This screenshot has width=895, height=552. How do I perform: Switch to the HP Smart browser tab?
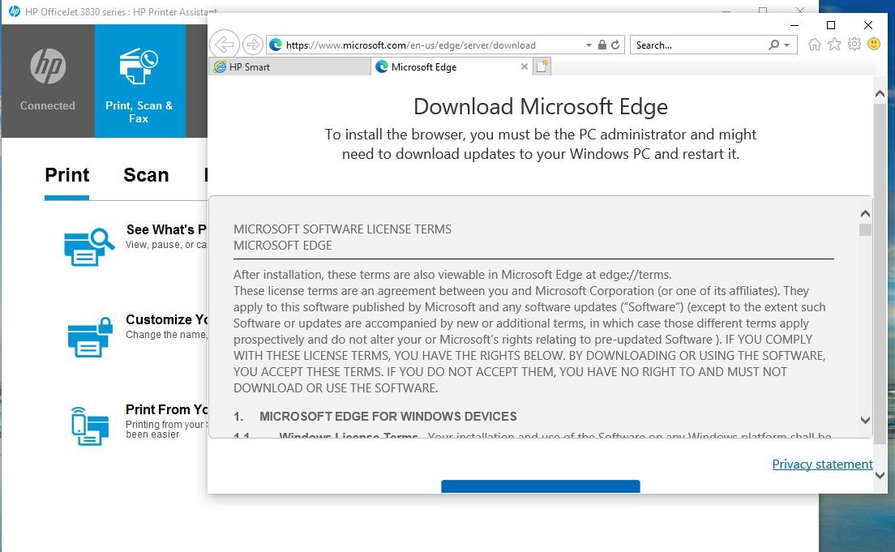[289, 66]
